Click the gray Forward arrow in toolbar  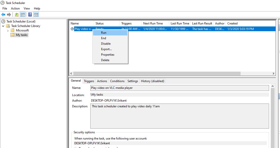pos(9,14)
